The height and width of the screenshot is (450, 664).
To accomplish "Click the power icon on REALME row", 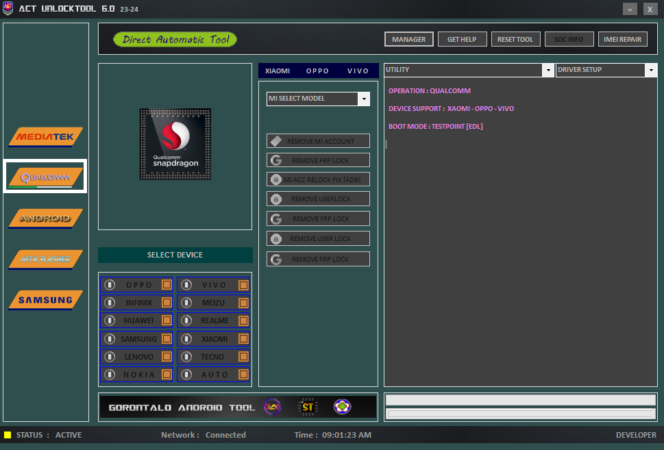I will 186,321.
